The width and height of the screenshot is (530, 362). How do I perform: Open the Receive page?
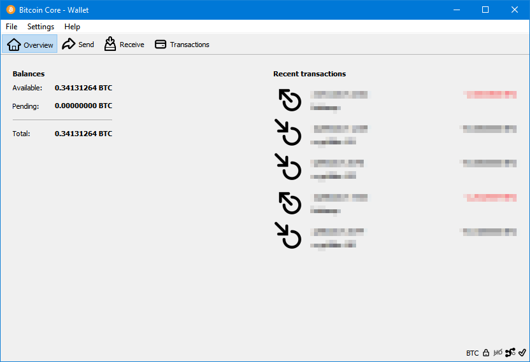124,45
